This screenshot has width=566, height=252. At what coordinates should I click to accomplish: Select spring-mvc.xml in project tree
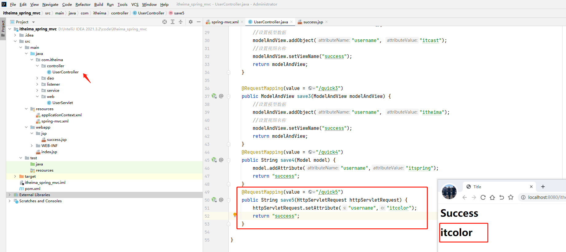pyautogui.click(x=55, y=121)
